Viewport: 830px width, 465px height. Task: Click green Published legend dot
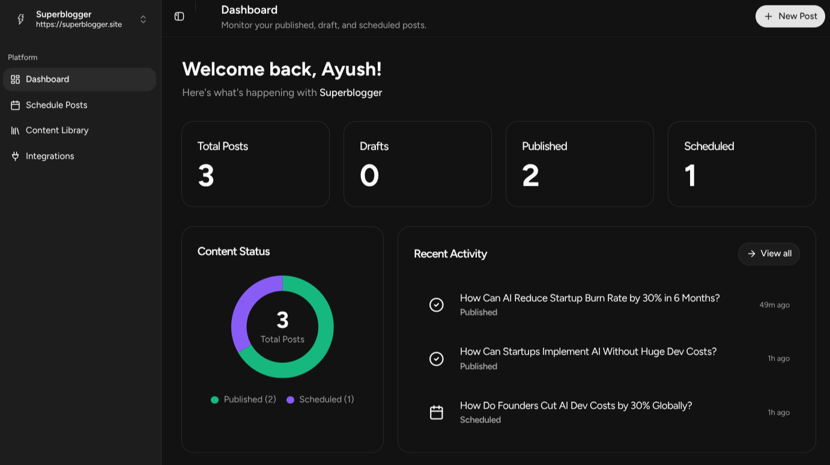pos(214,400)
